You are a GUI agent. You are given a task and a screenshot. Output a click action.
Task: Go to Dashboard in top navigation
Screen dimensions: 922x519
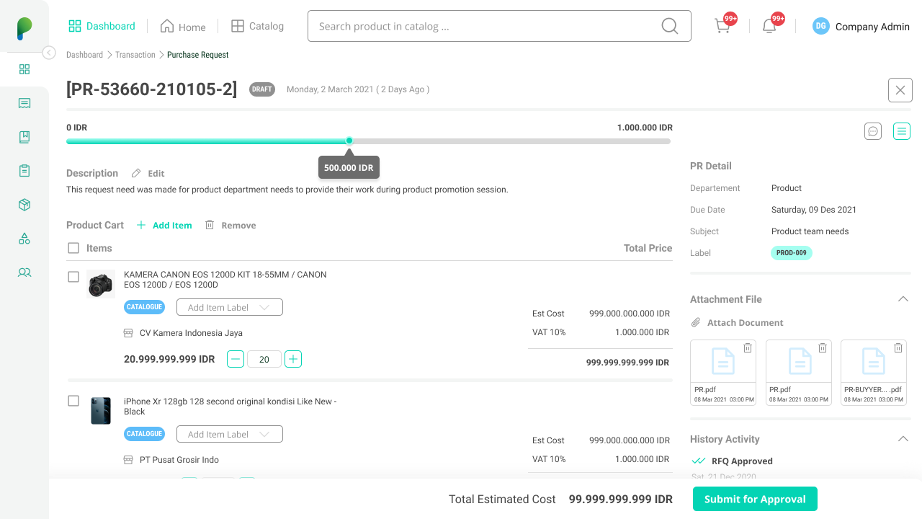tap(102, 26)
